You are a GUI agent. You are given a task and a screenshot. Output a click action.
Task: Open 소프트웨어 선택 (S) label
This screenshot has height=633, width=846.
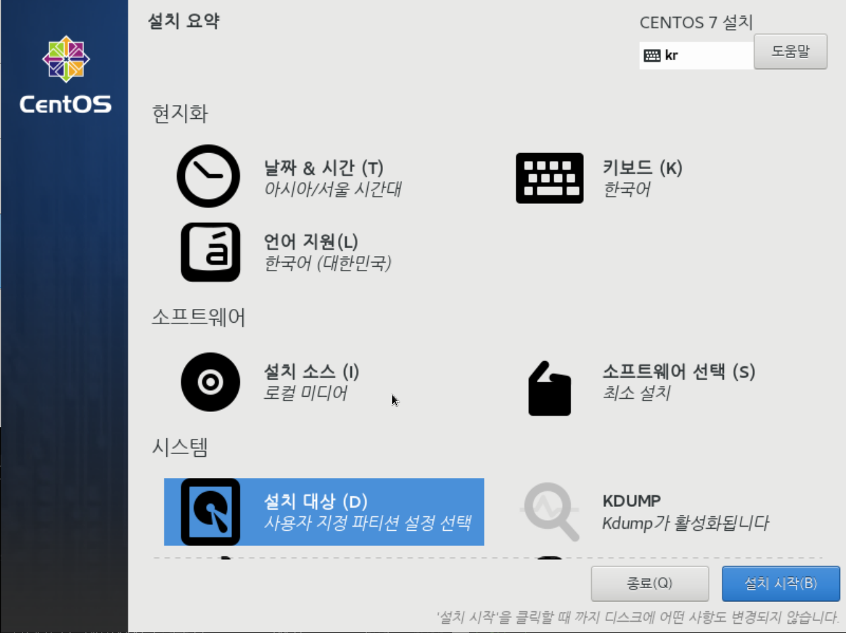(x=678, y=372)
